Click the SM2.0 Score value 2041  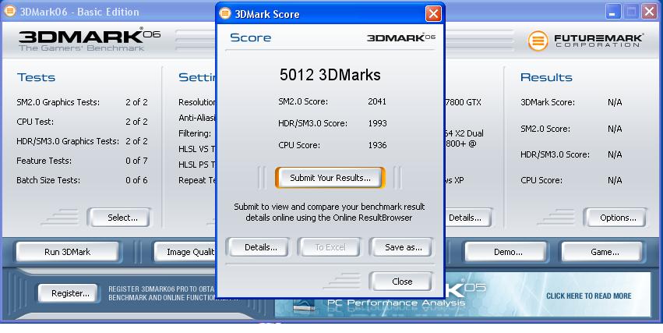(377, 101)
